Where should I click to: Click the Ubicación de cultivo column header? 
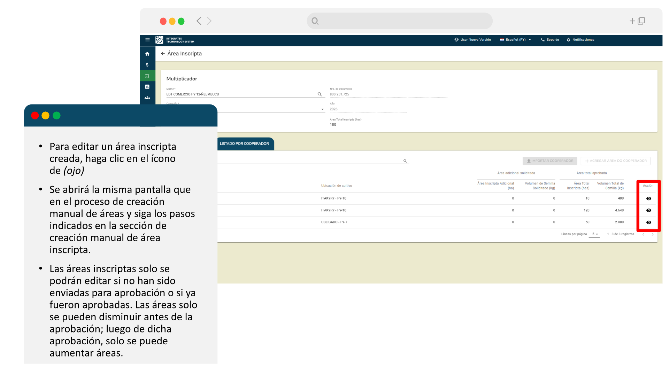[337, 186]
